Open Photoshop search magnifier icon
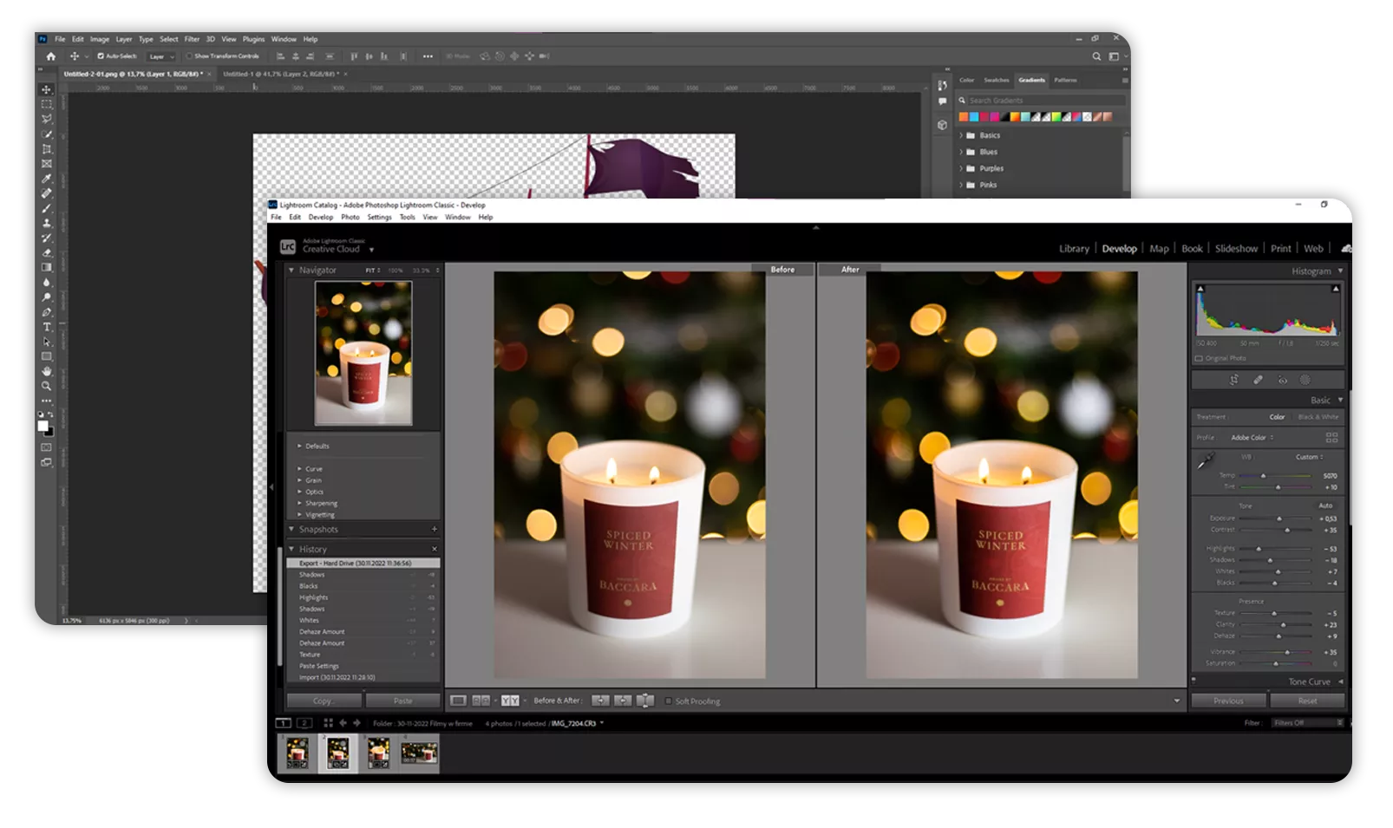1393x828 pixels. [x=1096, y=56]
